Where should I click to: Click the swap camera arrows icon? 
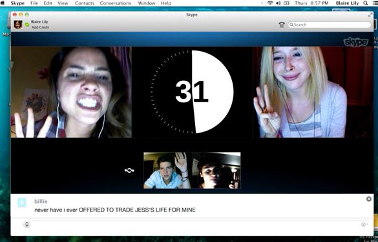(129, 171)
